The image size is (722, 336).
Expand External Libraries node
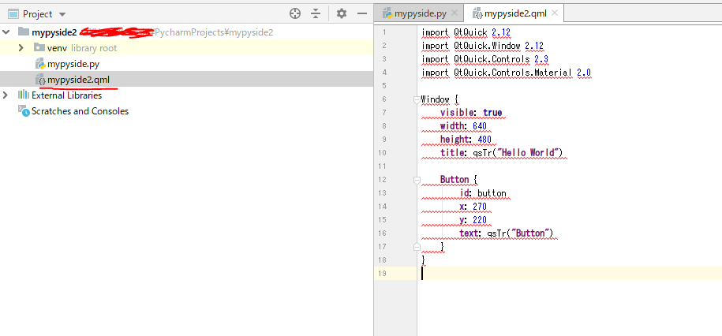click(6, 95)
